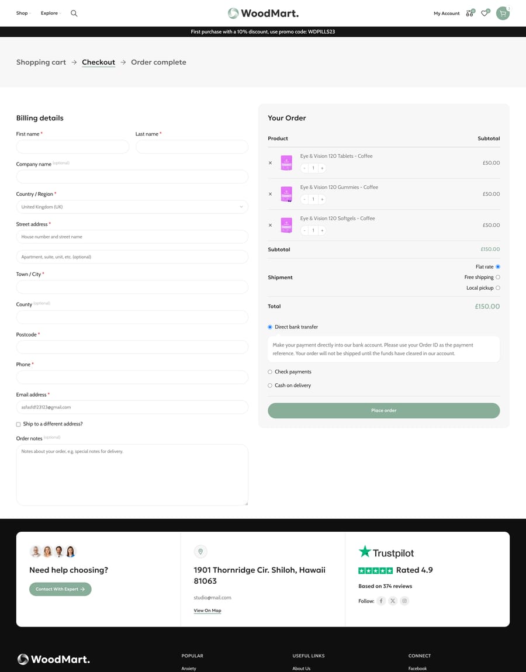Open My Account link
526x672 pixels.
(x=447, y=13)
